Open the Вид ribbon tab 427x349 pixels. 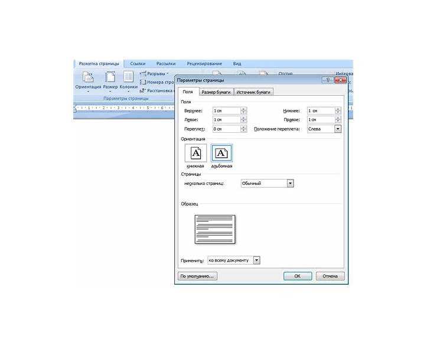point(237,64)
